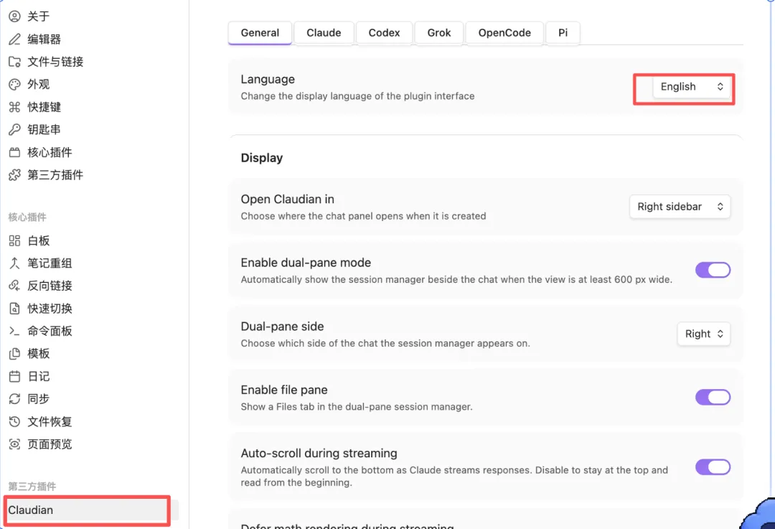
Task: Go to 文件与链接 settings
Action: click(55, 62)
